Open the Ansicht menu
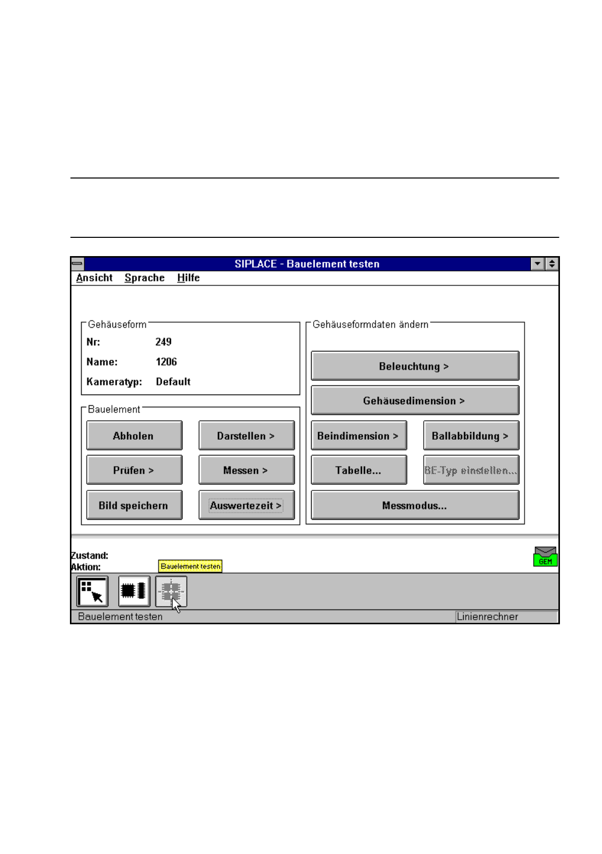602x854 pixels. coord(94,278)
